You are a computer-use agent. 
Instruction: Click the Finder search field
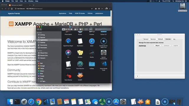point(103,29)
